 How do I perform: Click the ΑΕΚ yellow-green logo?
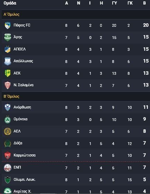[8, 73]
